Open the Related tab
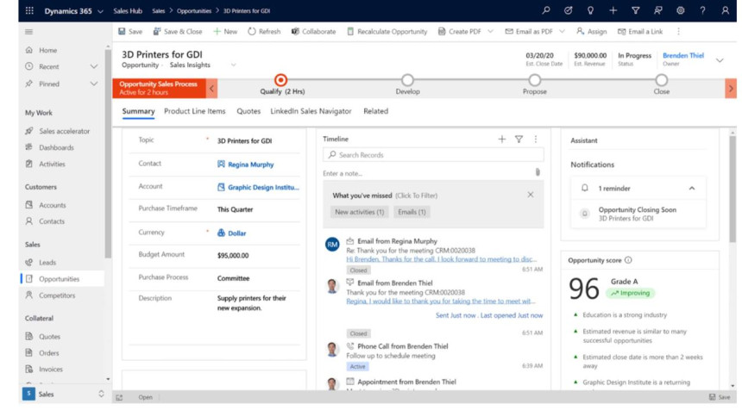The image size is (742, 410). click(x=375, y=111)
